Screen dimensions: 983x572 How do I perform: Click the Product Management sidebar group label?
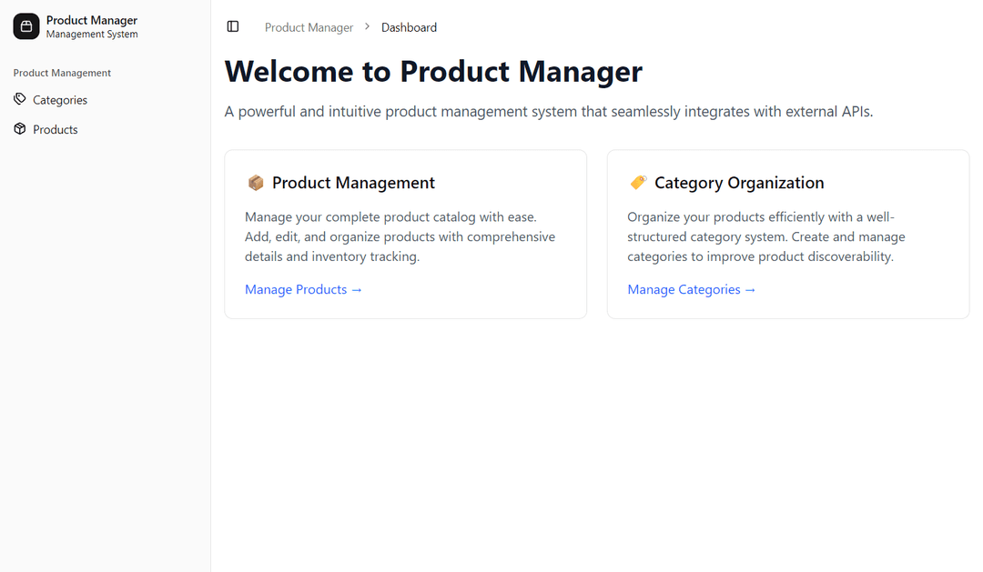(x=62, y=73)
